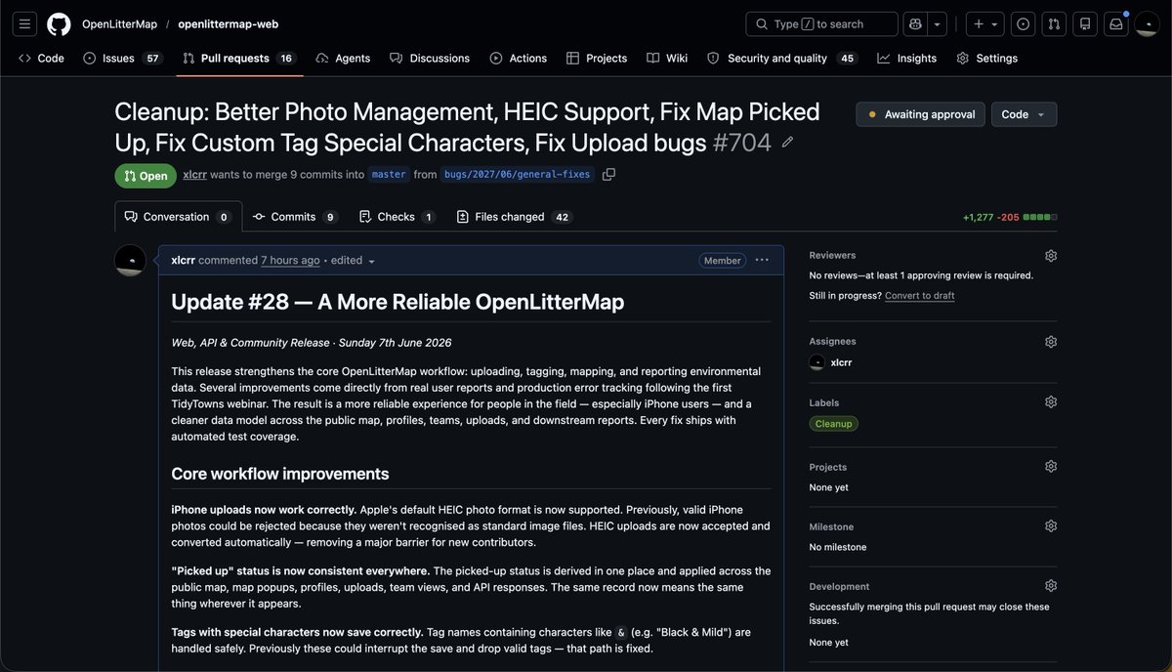Open bugs/2027/06/general-fixes branch link
Screen dimensions: 1172x672
pos(517,175)
